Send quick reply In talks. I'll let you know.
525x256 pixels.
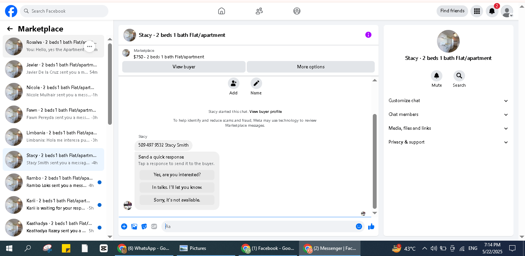(x=177, y=187)
